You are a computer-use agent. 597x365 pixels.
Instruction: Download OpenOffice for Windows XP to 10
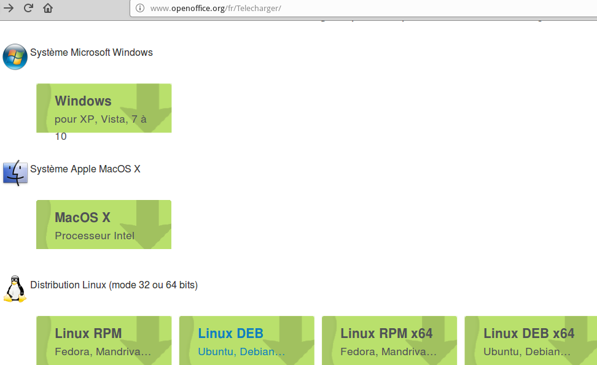104,108
